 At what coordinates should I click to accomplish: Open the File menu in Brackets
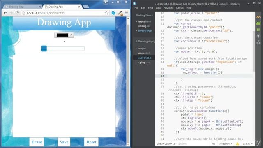click(136, 8)
